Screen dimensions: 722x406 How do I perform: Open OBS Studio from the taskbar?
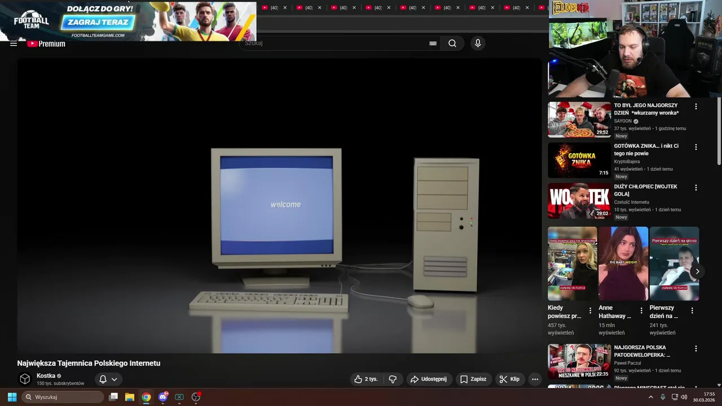196,397
